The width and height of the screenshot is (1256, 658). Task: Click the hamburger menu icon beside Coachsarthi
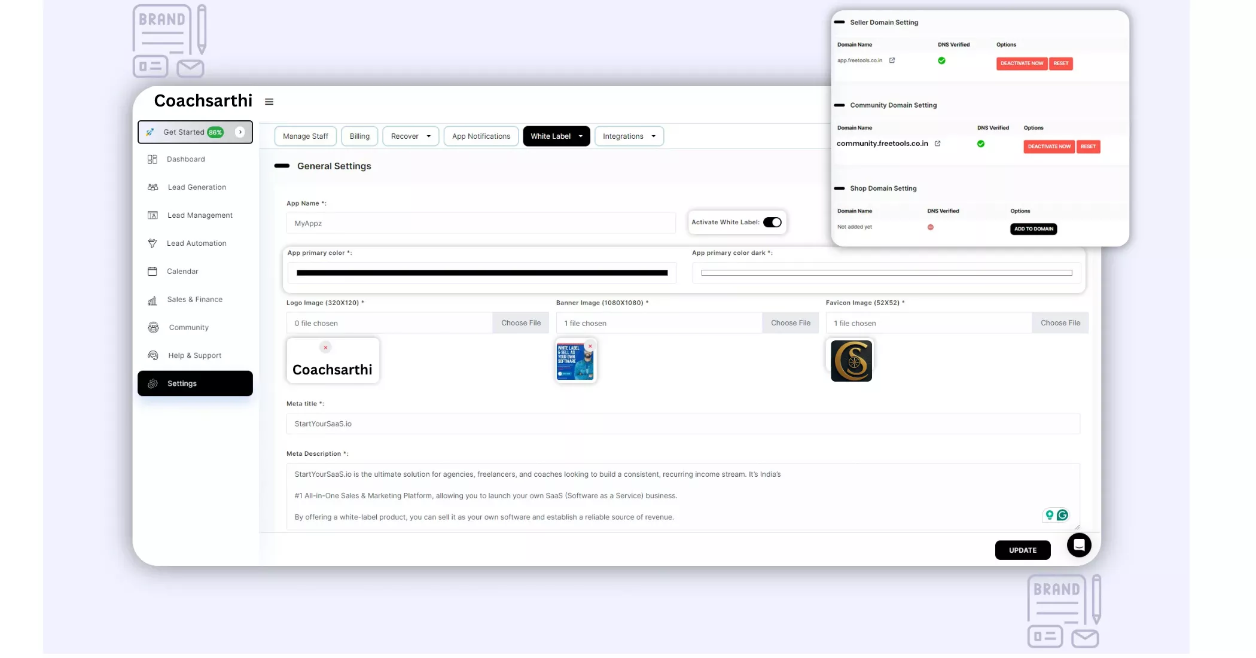tap(269, 102)
